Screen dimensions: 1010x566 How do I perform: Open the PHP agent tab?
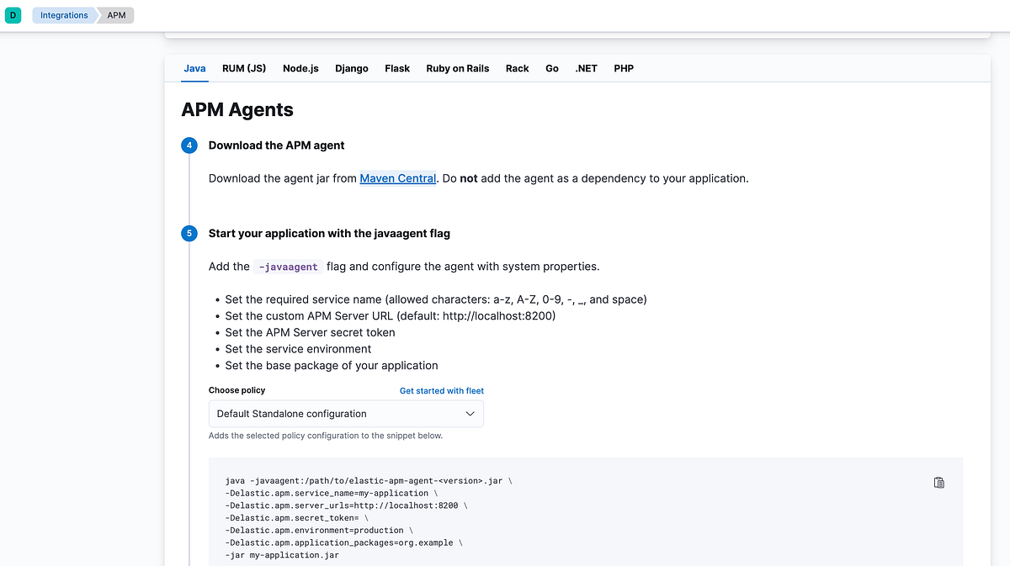(624, 68)
